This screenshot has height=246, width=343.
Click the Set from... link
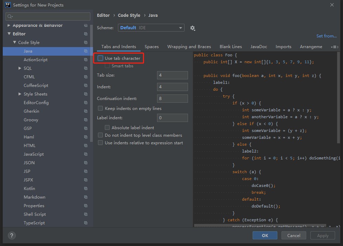326,36
